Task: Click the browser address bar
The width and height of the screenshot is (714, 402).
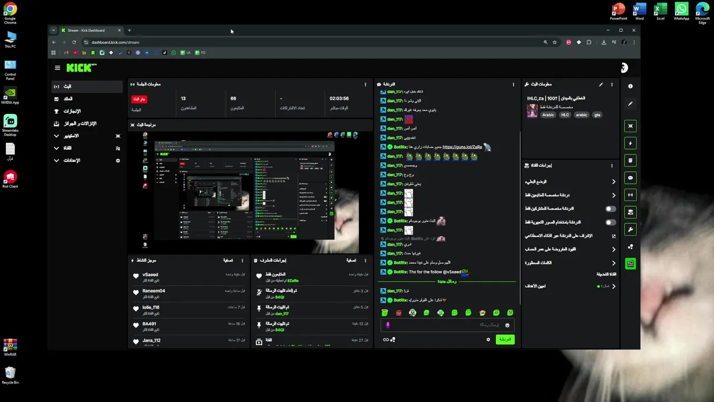Action: 312,42
